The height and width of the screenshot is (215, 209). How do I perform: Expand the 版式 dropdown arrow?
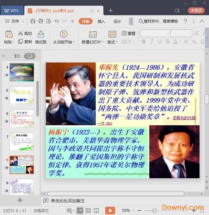[117, 42]
